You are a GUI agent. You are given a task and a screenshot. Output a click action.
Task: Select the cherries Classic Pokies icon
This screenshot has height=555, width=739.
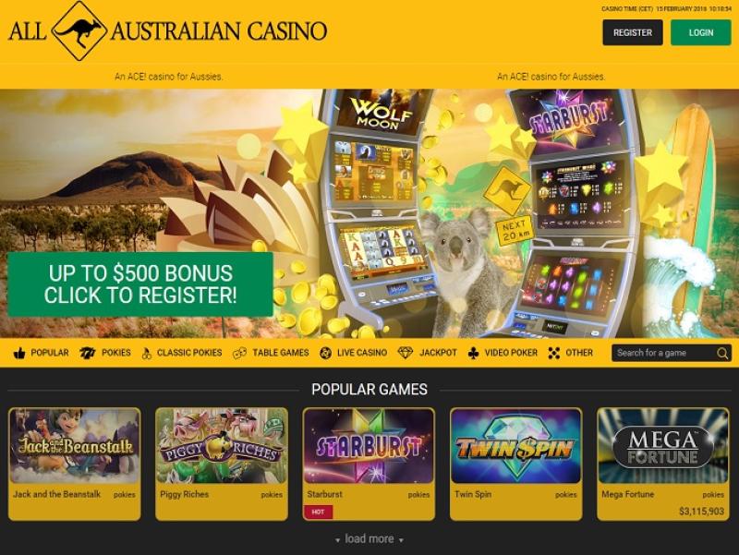tap(147, 353)
